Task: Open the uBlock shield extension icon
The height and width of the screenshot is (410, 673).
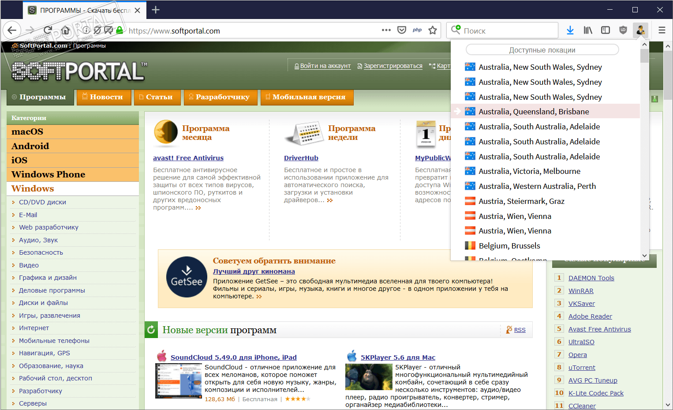Action: click(x=623, y=30)
